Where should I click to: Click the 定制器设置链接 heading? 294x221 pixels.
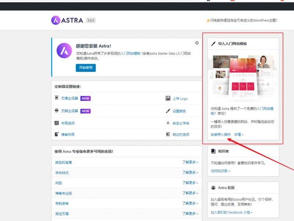coord(68,87)
